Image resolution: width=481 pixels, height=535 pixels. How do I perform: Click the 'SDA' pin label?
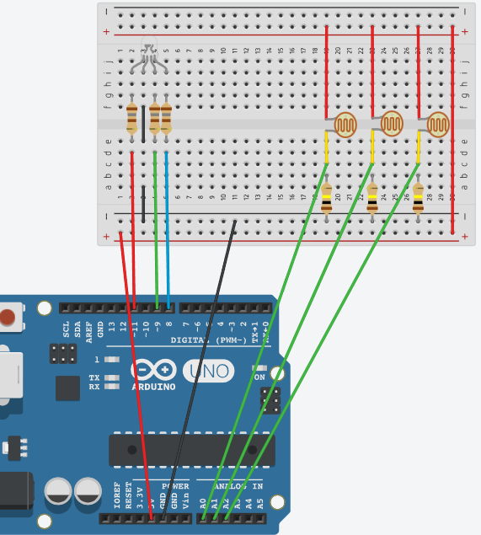77,329
